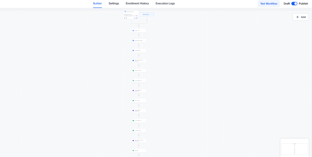The width and height of the screenshot is (312, 157).
Task: Add step between Remove Tag and Add Booked Tag
Action: 139,45
